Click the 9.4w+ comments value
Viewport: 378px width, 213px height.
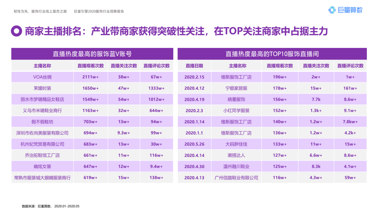[x=156, y=166]
